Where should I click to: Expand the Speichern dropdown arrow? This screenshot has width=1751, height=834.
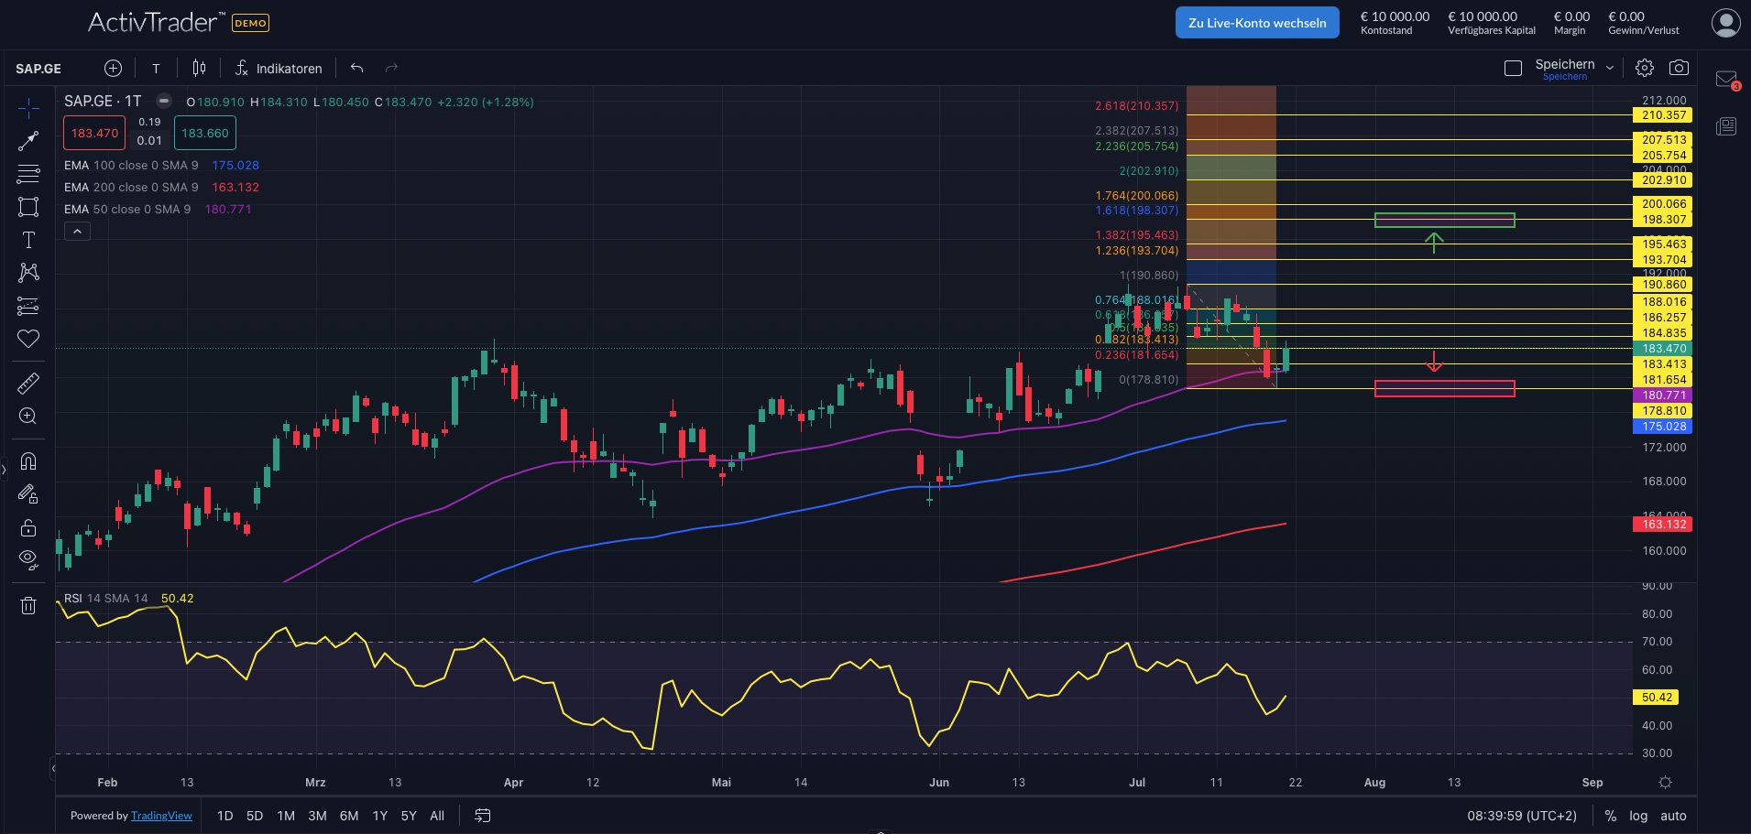1610,68
